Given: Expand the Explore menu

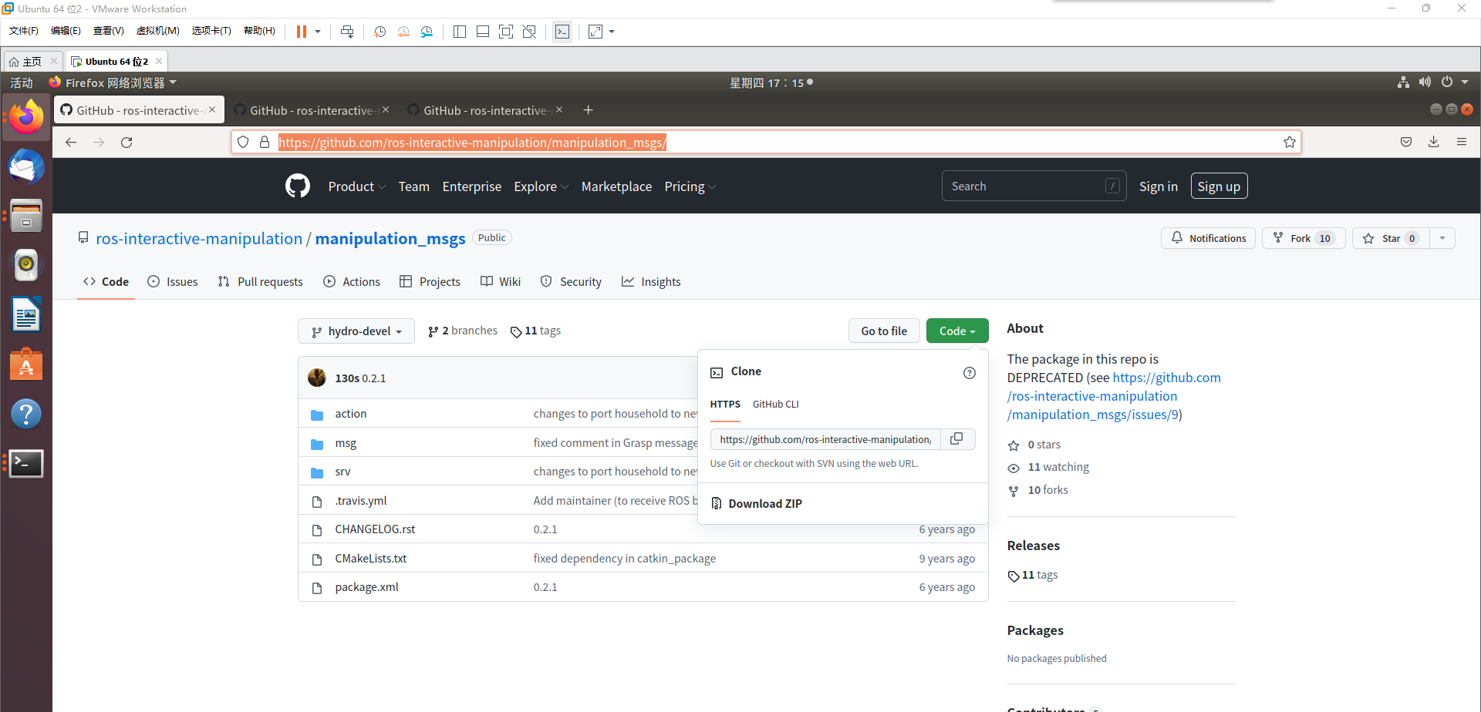Looking at the screenshot, I should [x=541, y=186].
